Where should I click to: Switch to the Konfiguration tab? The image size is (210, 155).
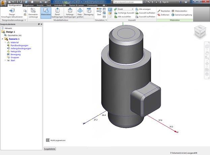tap(15, 5)
